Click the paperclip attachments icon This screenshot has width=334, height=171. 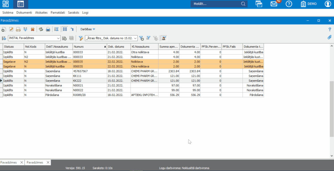pyautogui.click(x=329, y=37)
